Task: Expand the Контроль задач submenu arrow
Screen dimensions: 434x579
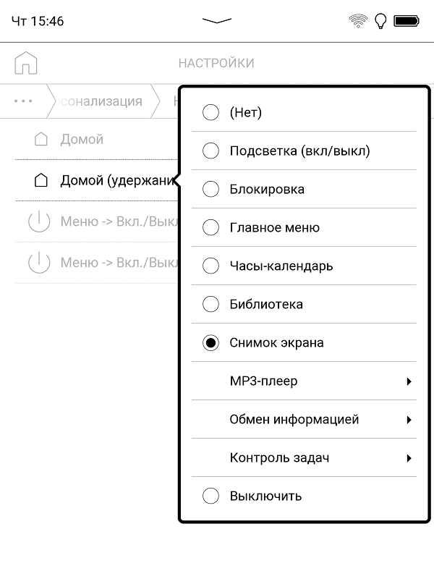Action: (x=409, y=458)
